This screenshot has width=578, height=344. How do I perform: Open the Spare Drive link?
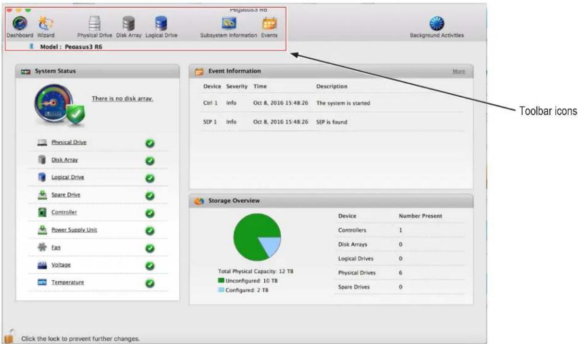pyautogui.click(x=66, y=195)
